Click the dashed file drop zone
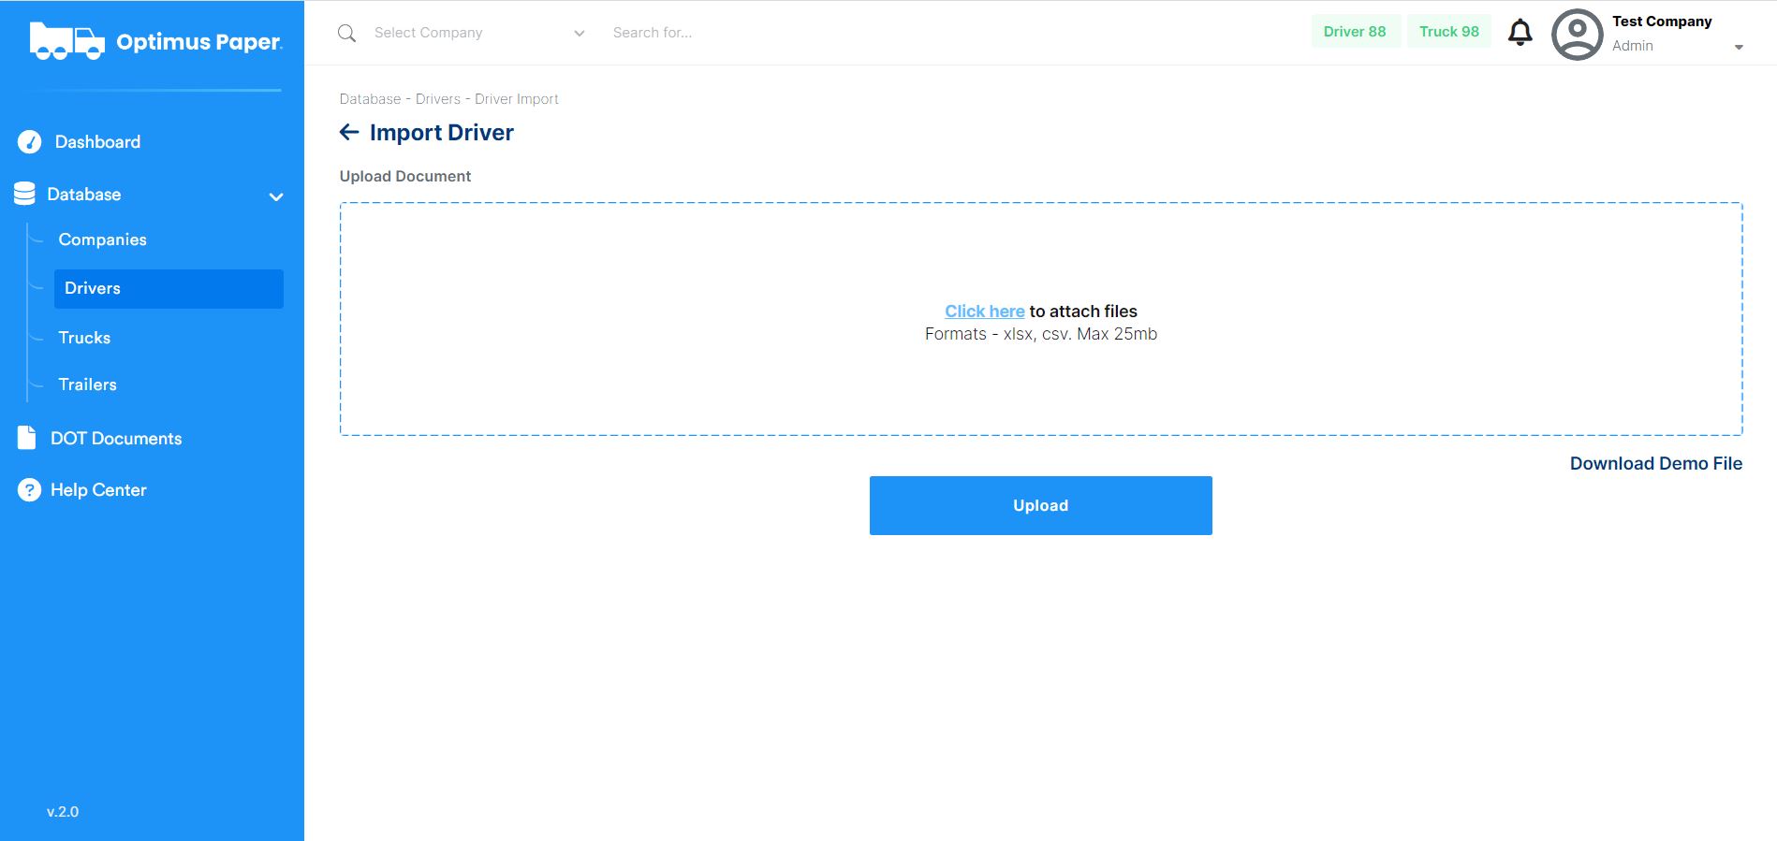Screen dimensions: 1777x841 point(1041,319)
